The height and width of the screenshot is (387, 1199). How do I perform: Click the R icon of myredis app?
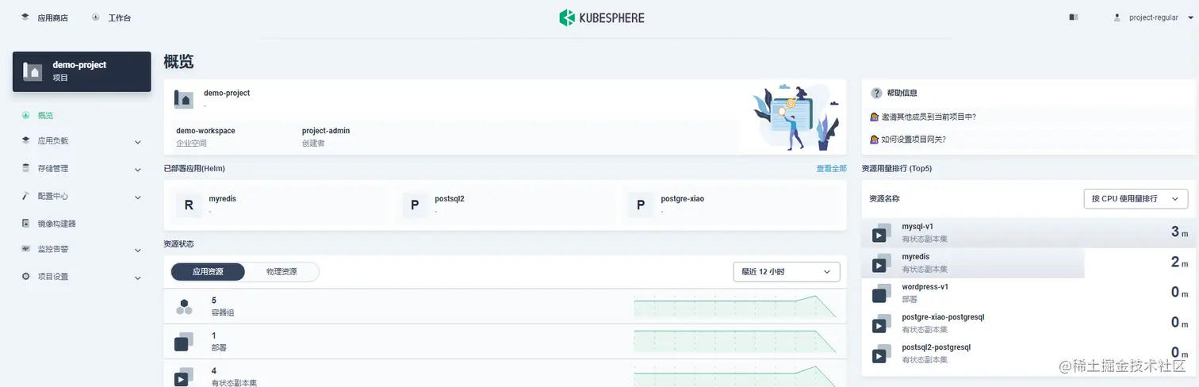[189, 205]
